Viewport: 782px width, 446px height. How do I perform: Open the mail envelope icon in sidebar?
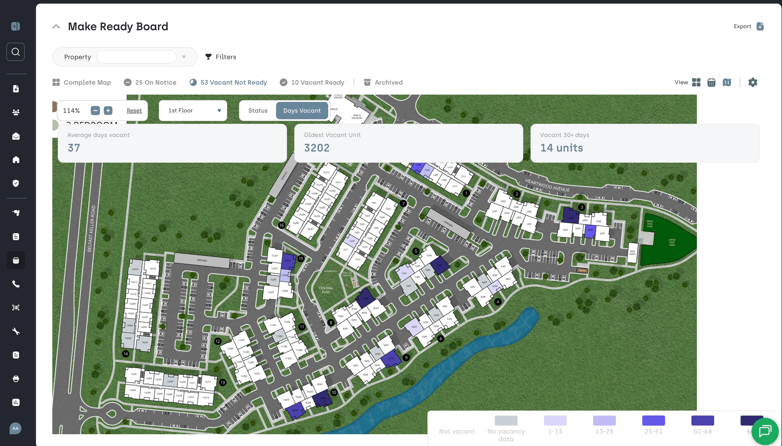tap(16, 136)
